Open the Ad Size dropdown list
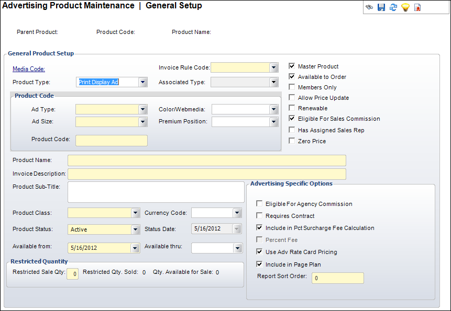This screenshot has height=311, width=451. (x=142, y=122)
